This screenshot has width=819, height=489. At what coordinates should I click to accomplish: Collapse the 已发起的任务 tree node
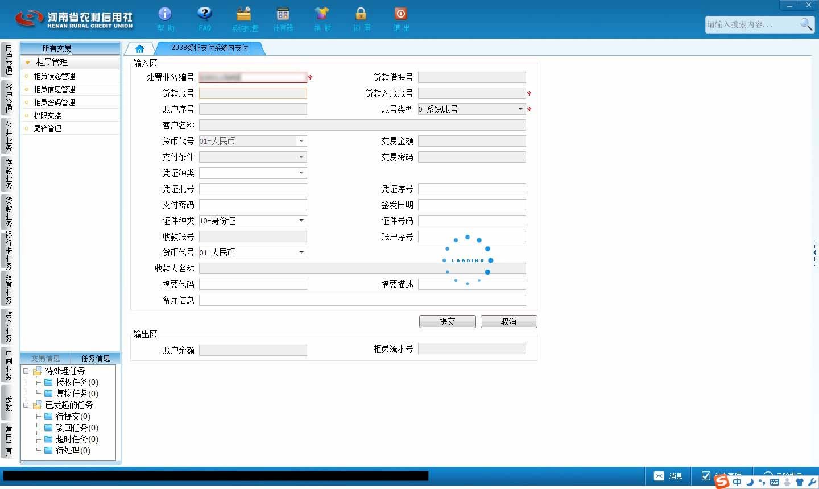26,405
